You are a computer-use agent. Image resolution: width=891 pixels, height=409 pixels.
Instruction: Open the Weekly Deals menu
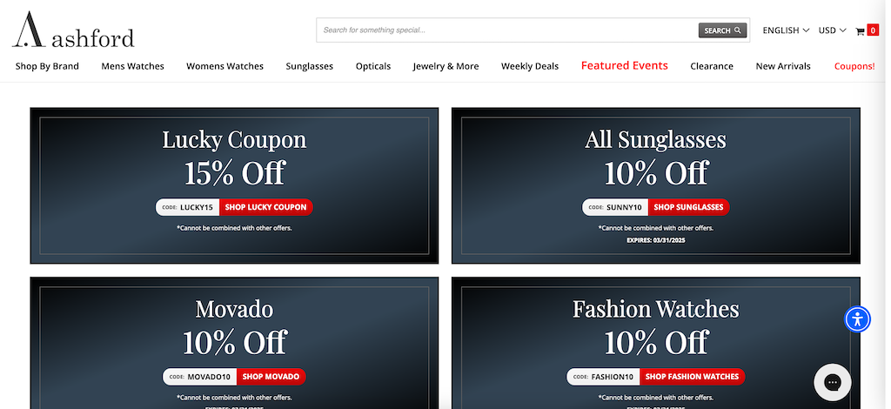(530, 66)
